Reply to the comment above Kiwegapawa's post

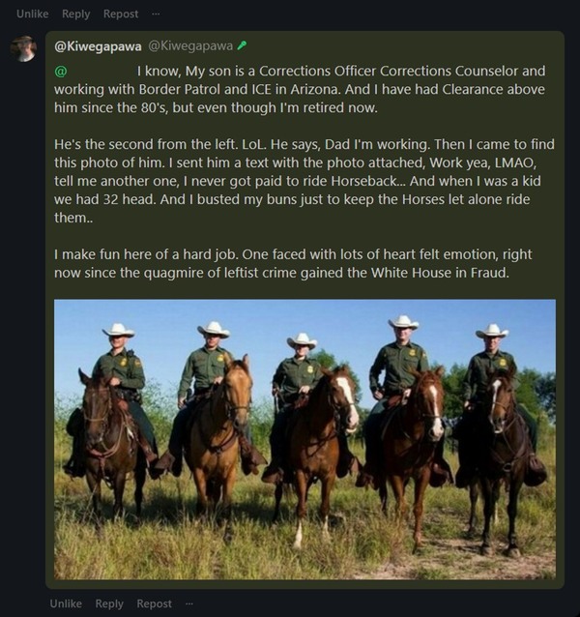(x=76, y=15)
